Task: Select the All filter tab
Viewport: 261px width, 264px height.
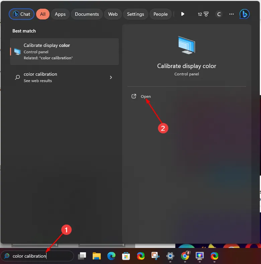Action: [43, 14]
